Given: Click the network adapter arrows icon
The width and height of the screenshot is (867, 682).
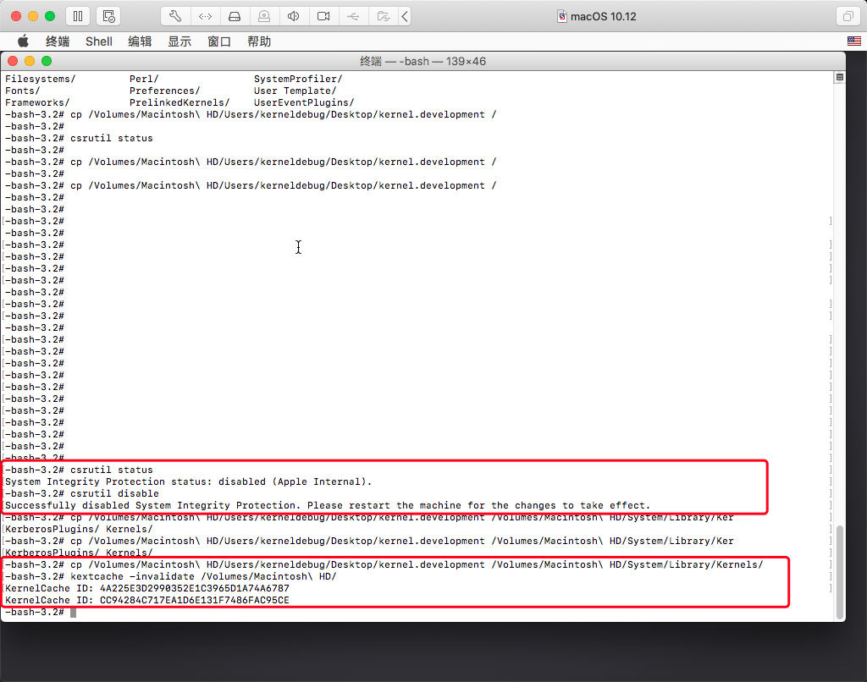Looking at the screenshot, I should click(205, 17).
